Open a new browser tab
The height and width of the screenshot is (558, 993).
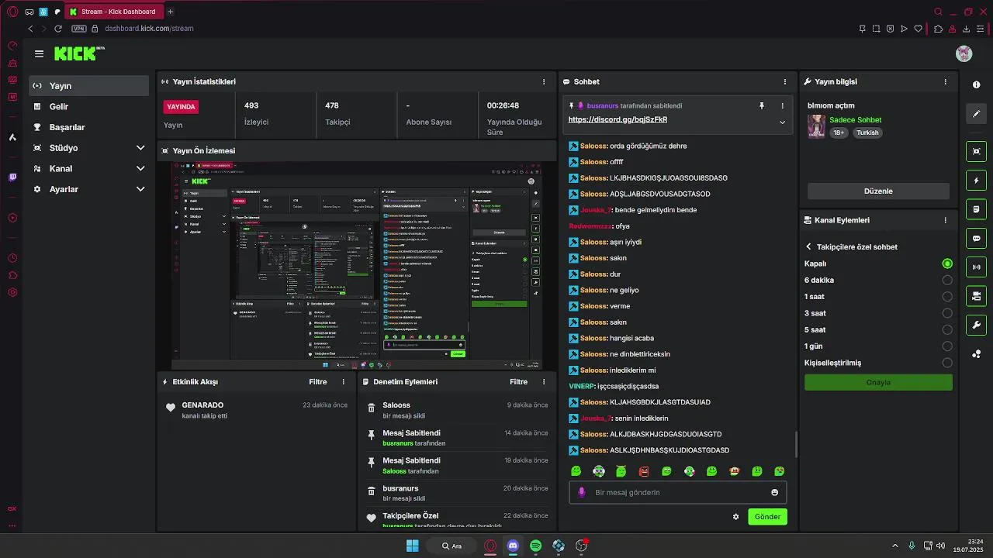click(x=170, y=12)
